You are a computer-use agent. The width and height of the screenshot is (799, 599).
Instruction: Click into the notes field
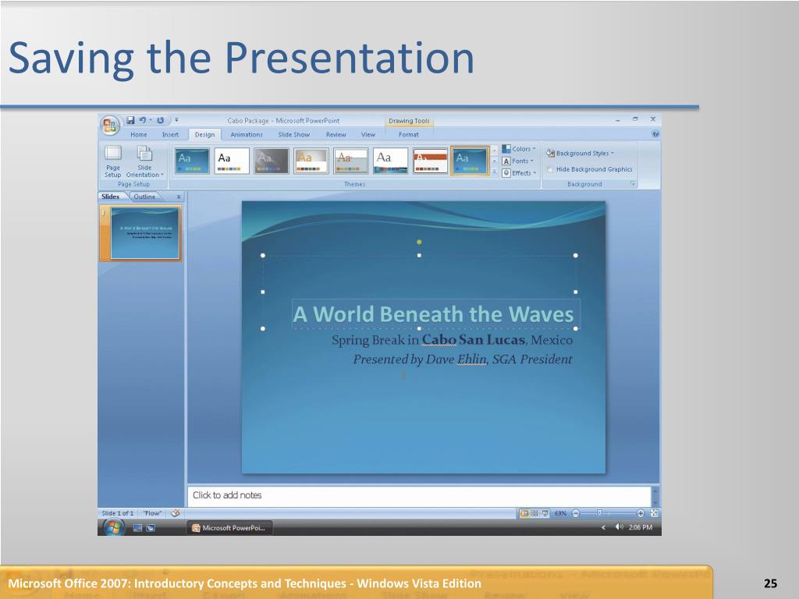point(419,495)
